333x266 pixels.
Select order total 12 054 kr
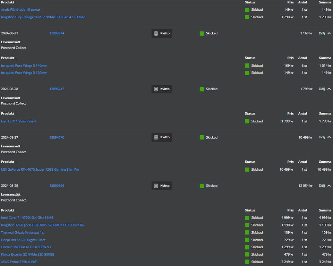pos(305,186)
